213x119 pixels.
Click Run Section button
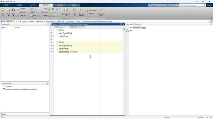[x=91, y=10]
